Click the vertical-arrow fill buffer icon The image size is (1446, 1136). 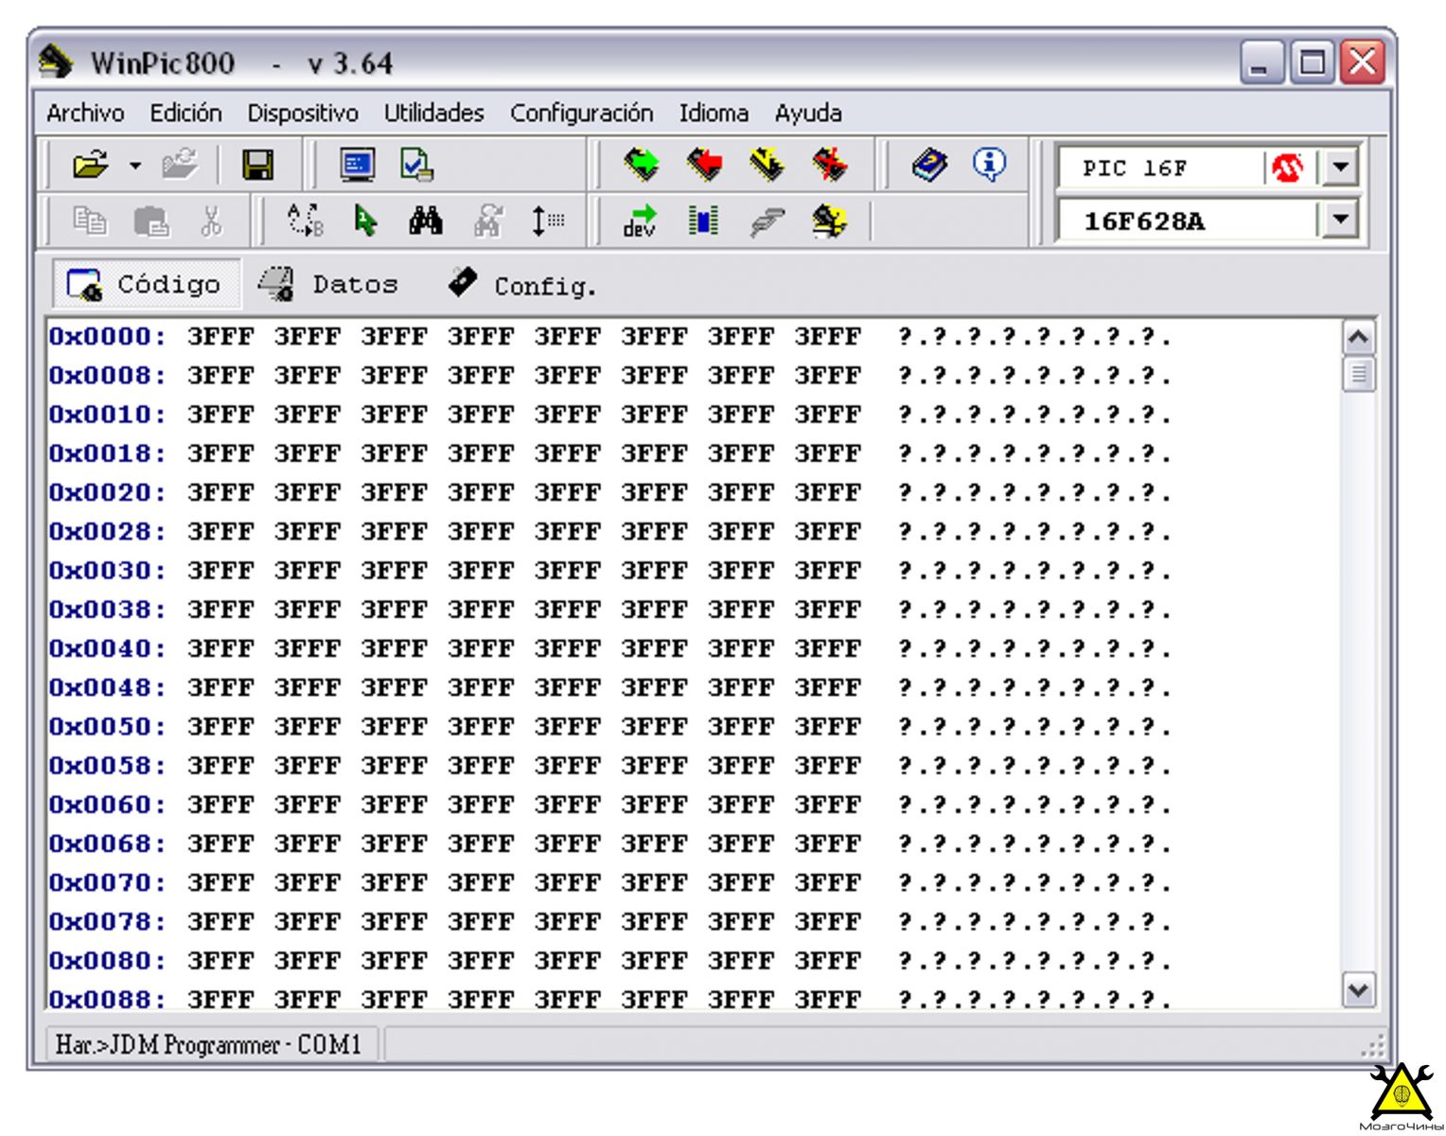point(547,221)
